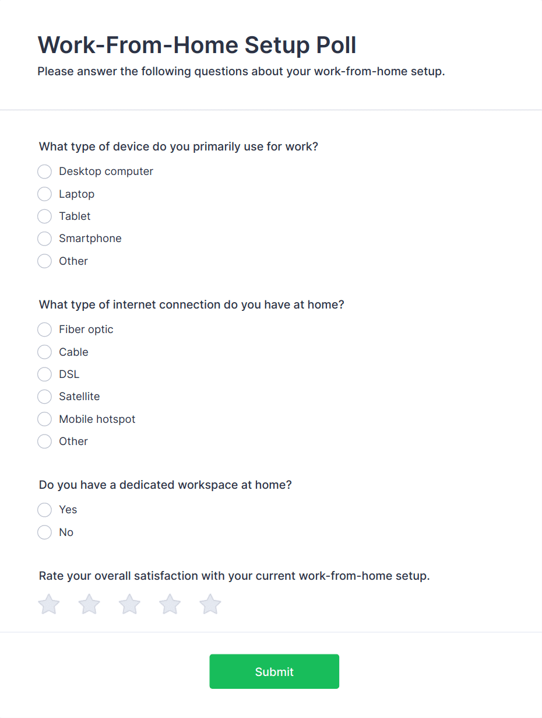The height and width of the screenshot is (718, 542).
Task: Select Fiber optic internet connection
Action: pos(45,330)
